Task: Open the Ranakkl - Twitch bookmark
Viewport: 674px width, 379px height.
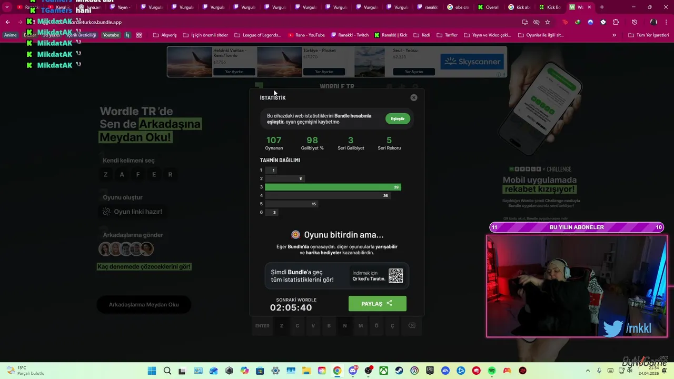Action: 350,35
